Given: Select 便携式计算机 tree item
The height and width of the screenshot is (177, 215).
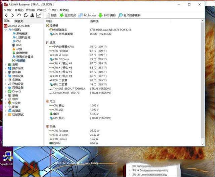Looking at the screenshot, I should click(23, 57).
